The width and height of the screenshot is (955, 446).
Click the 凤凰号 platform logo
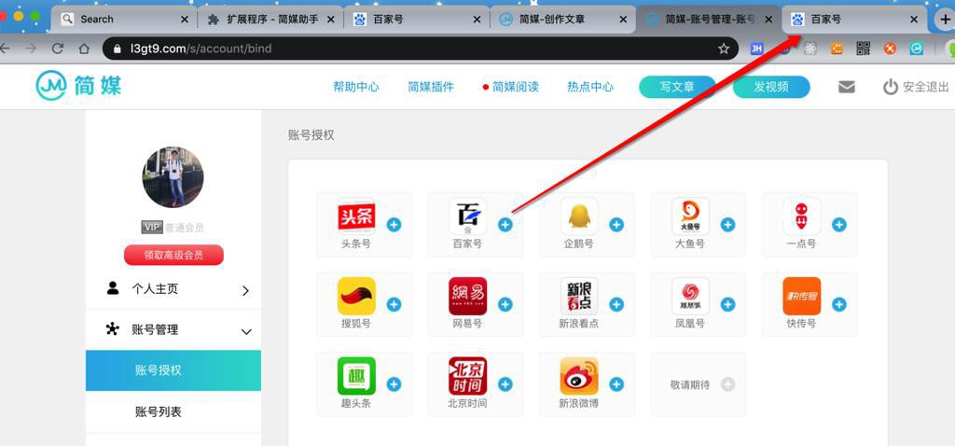point(691,296)
